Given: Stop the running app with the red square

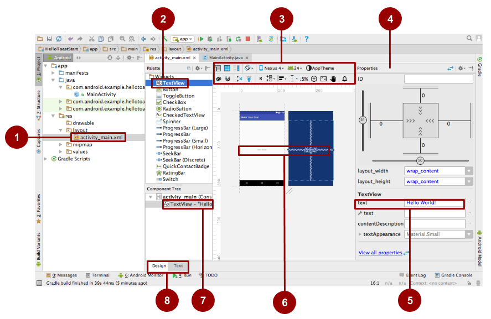Looking at the screenshot, I should point(247,39).
